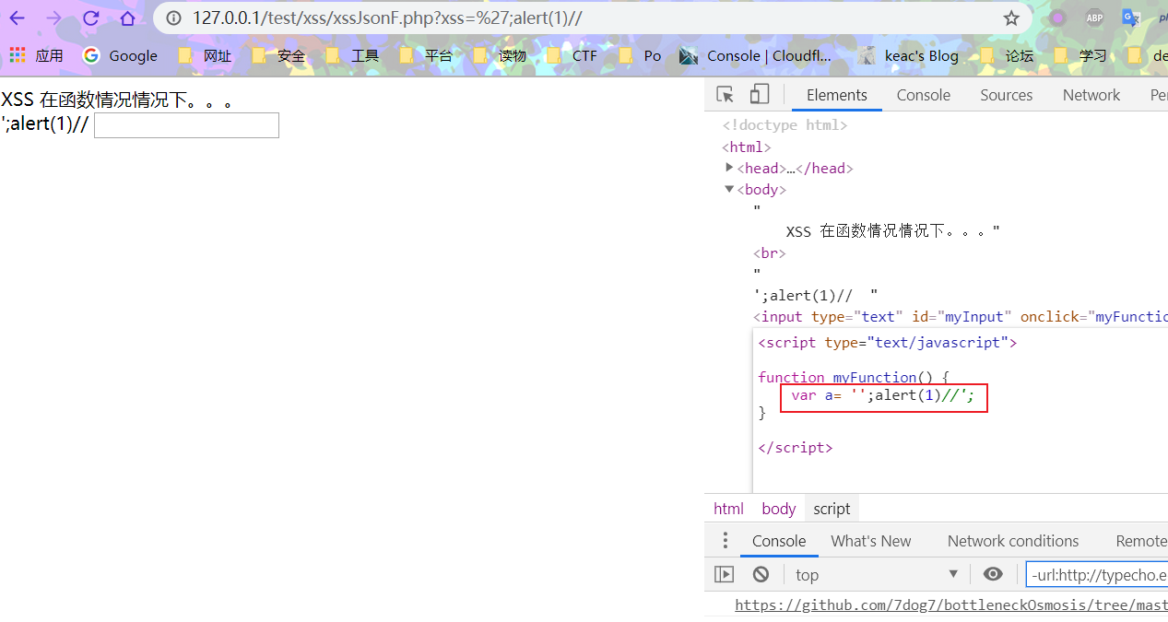Image resolution: width=1168 pixels, height=622 pixels.
Task: Open the purple circle extension icon
Action: pyautogui.click(x=1057, y=18)
